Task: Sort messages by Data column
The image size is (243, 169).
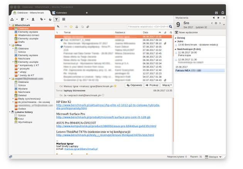Action: 145,32
